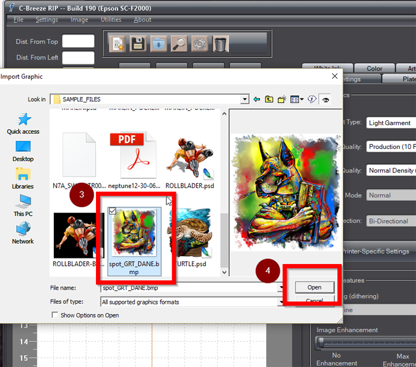Open the Utilities menu
The image size is (416, 367).
(x=111, y=20)
